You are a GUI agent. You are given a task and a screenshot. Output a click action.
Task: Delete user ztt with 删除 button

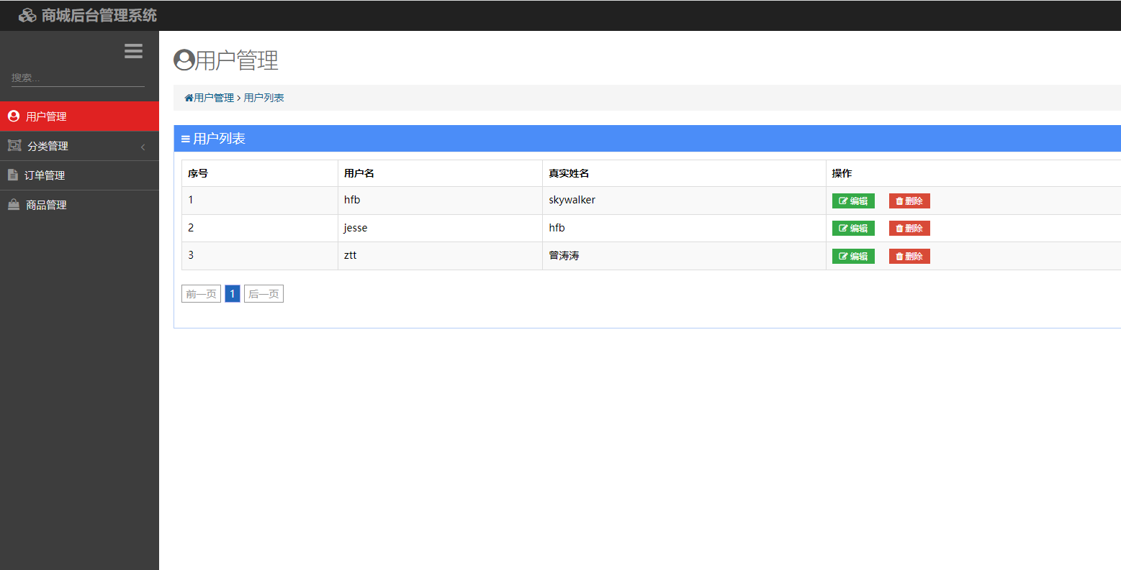click(909, 256)
